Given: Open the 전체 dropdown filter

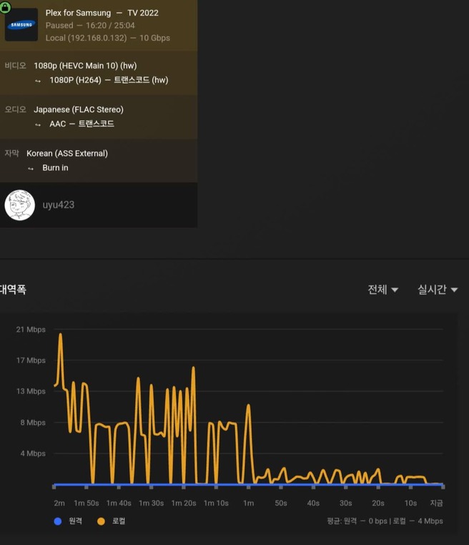Looking at the screenshot, I should tap(382, 289).
